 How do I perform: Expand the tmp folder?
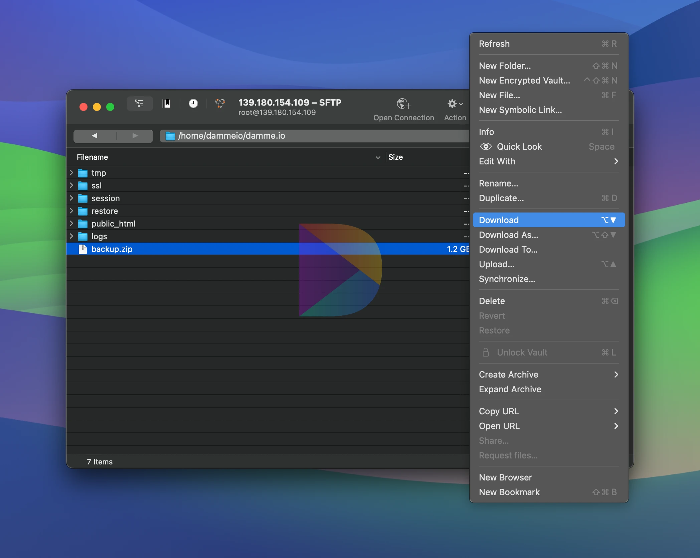point(71,173)
